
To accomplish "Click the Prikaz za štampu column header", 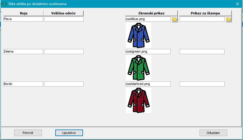I will [x=205, y=13].
